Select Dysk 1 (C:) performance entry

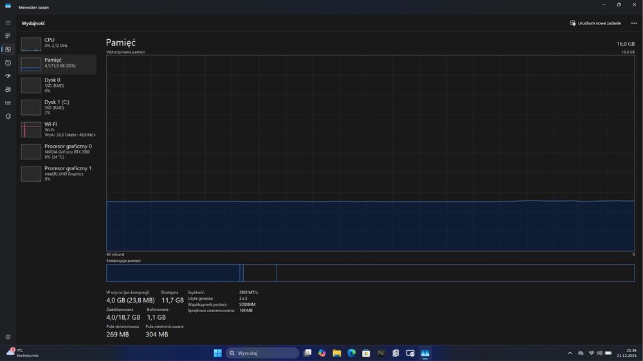(57, 107)
